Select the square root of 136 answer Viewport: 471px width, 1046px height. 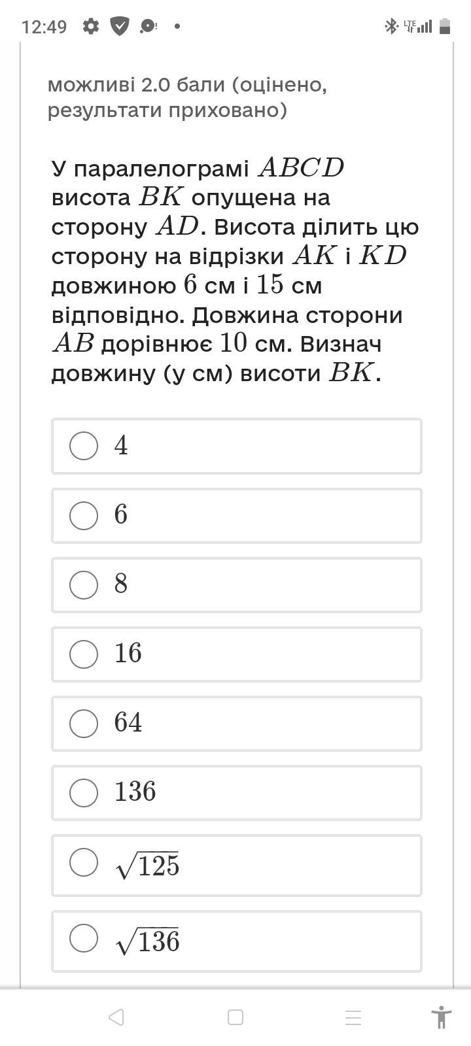[x=84, y=937]
